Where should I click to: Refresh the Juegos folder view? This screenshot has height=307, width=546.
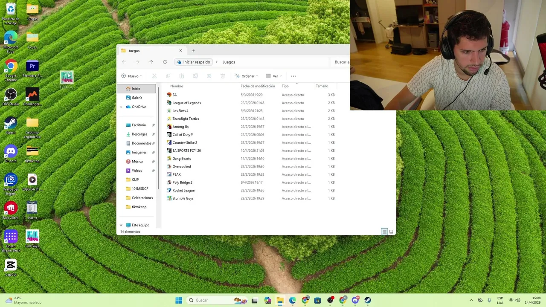tap(165, 62)
